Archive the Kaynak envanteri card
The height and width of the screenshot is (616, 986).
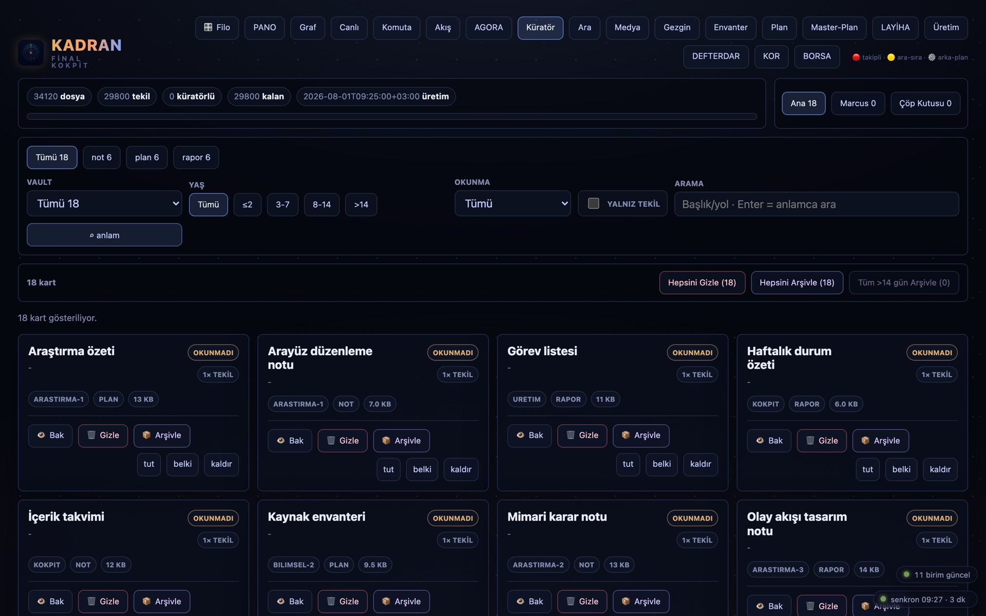(x=402, y=602)
